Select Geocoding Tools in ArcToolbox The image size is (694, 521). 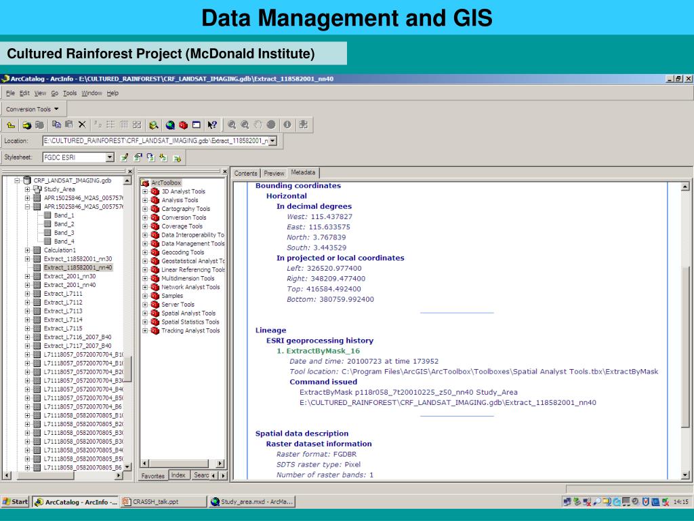point(183,252)
